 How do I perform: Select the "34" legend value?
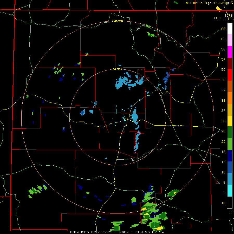pos(223,111)
